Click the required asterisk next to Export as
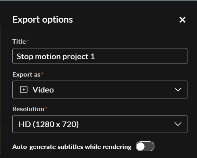197x158 pixels. (x=42, y=73)
